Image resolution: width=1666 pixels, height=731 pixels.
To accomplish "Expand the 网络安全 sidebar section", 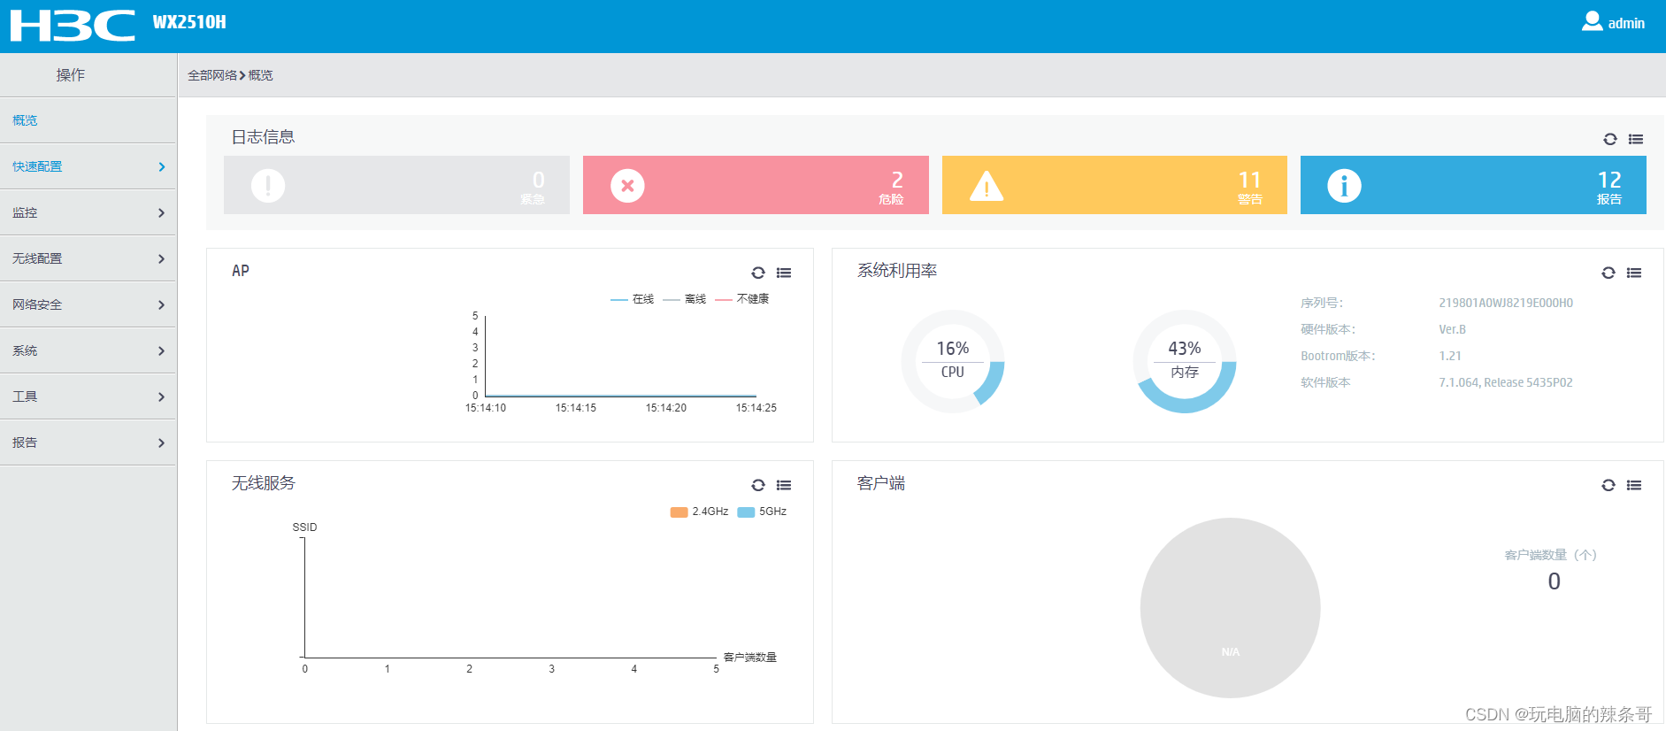I will [x=88, y=304].
